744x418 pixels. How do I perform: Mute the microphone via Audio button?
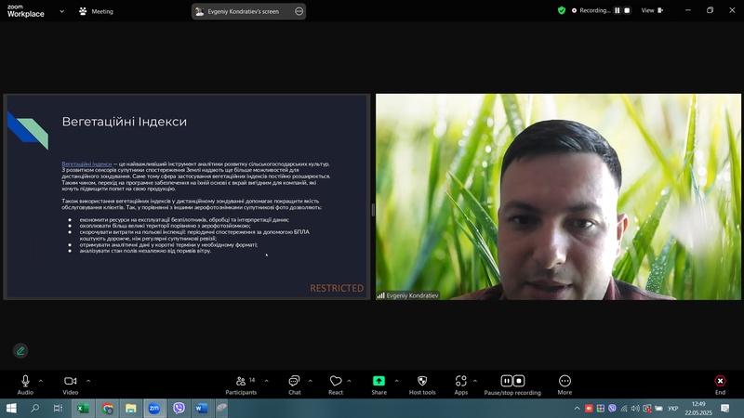point(25,382)
